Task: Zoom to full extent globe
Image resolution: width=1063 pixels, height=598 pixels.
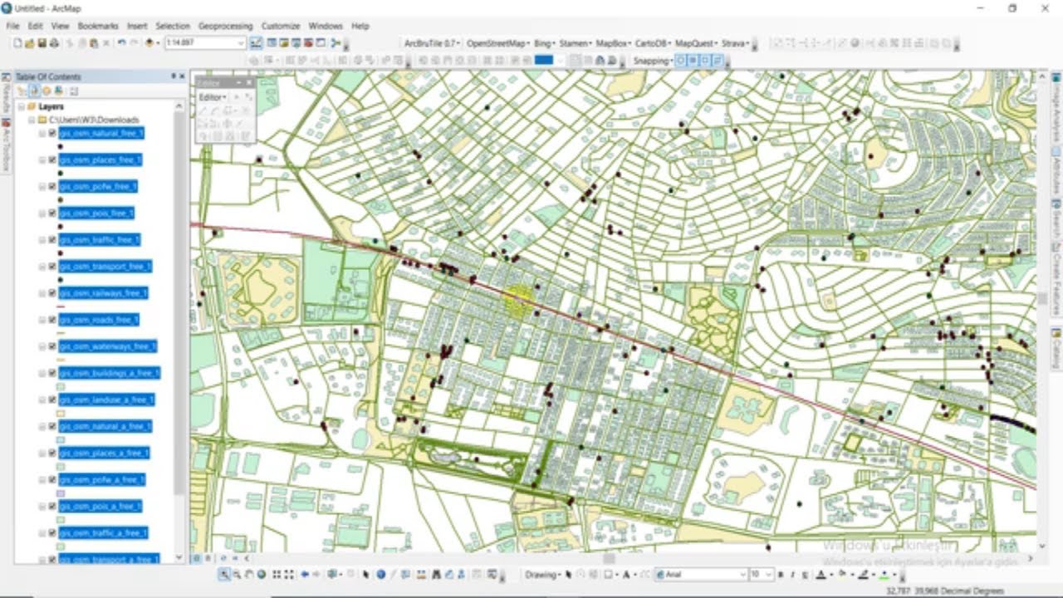Action: pos(261,575)
